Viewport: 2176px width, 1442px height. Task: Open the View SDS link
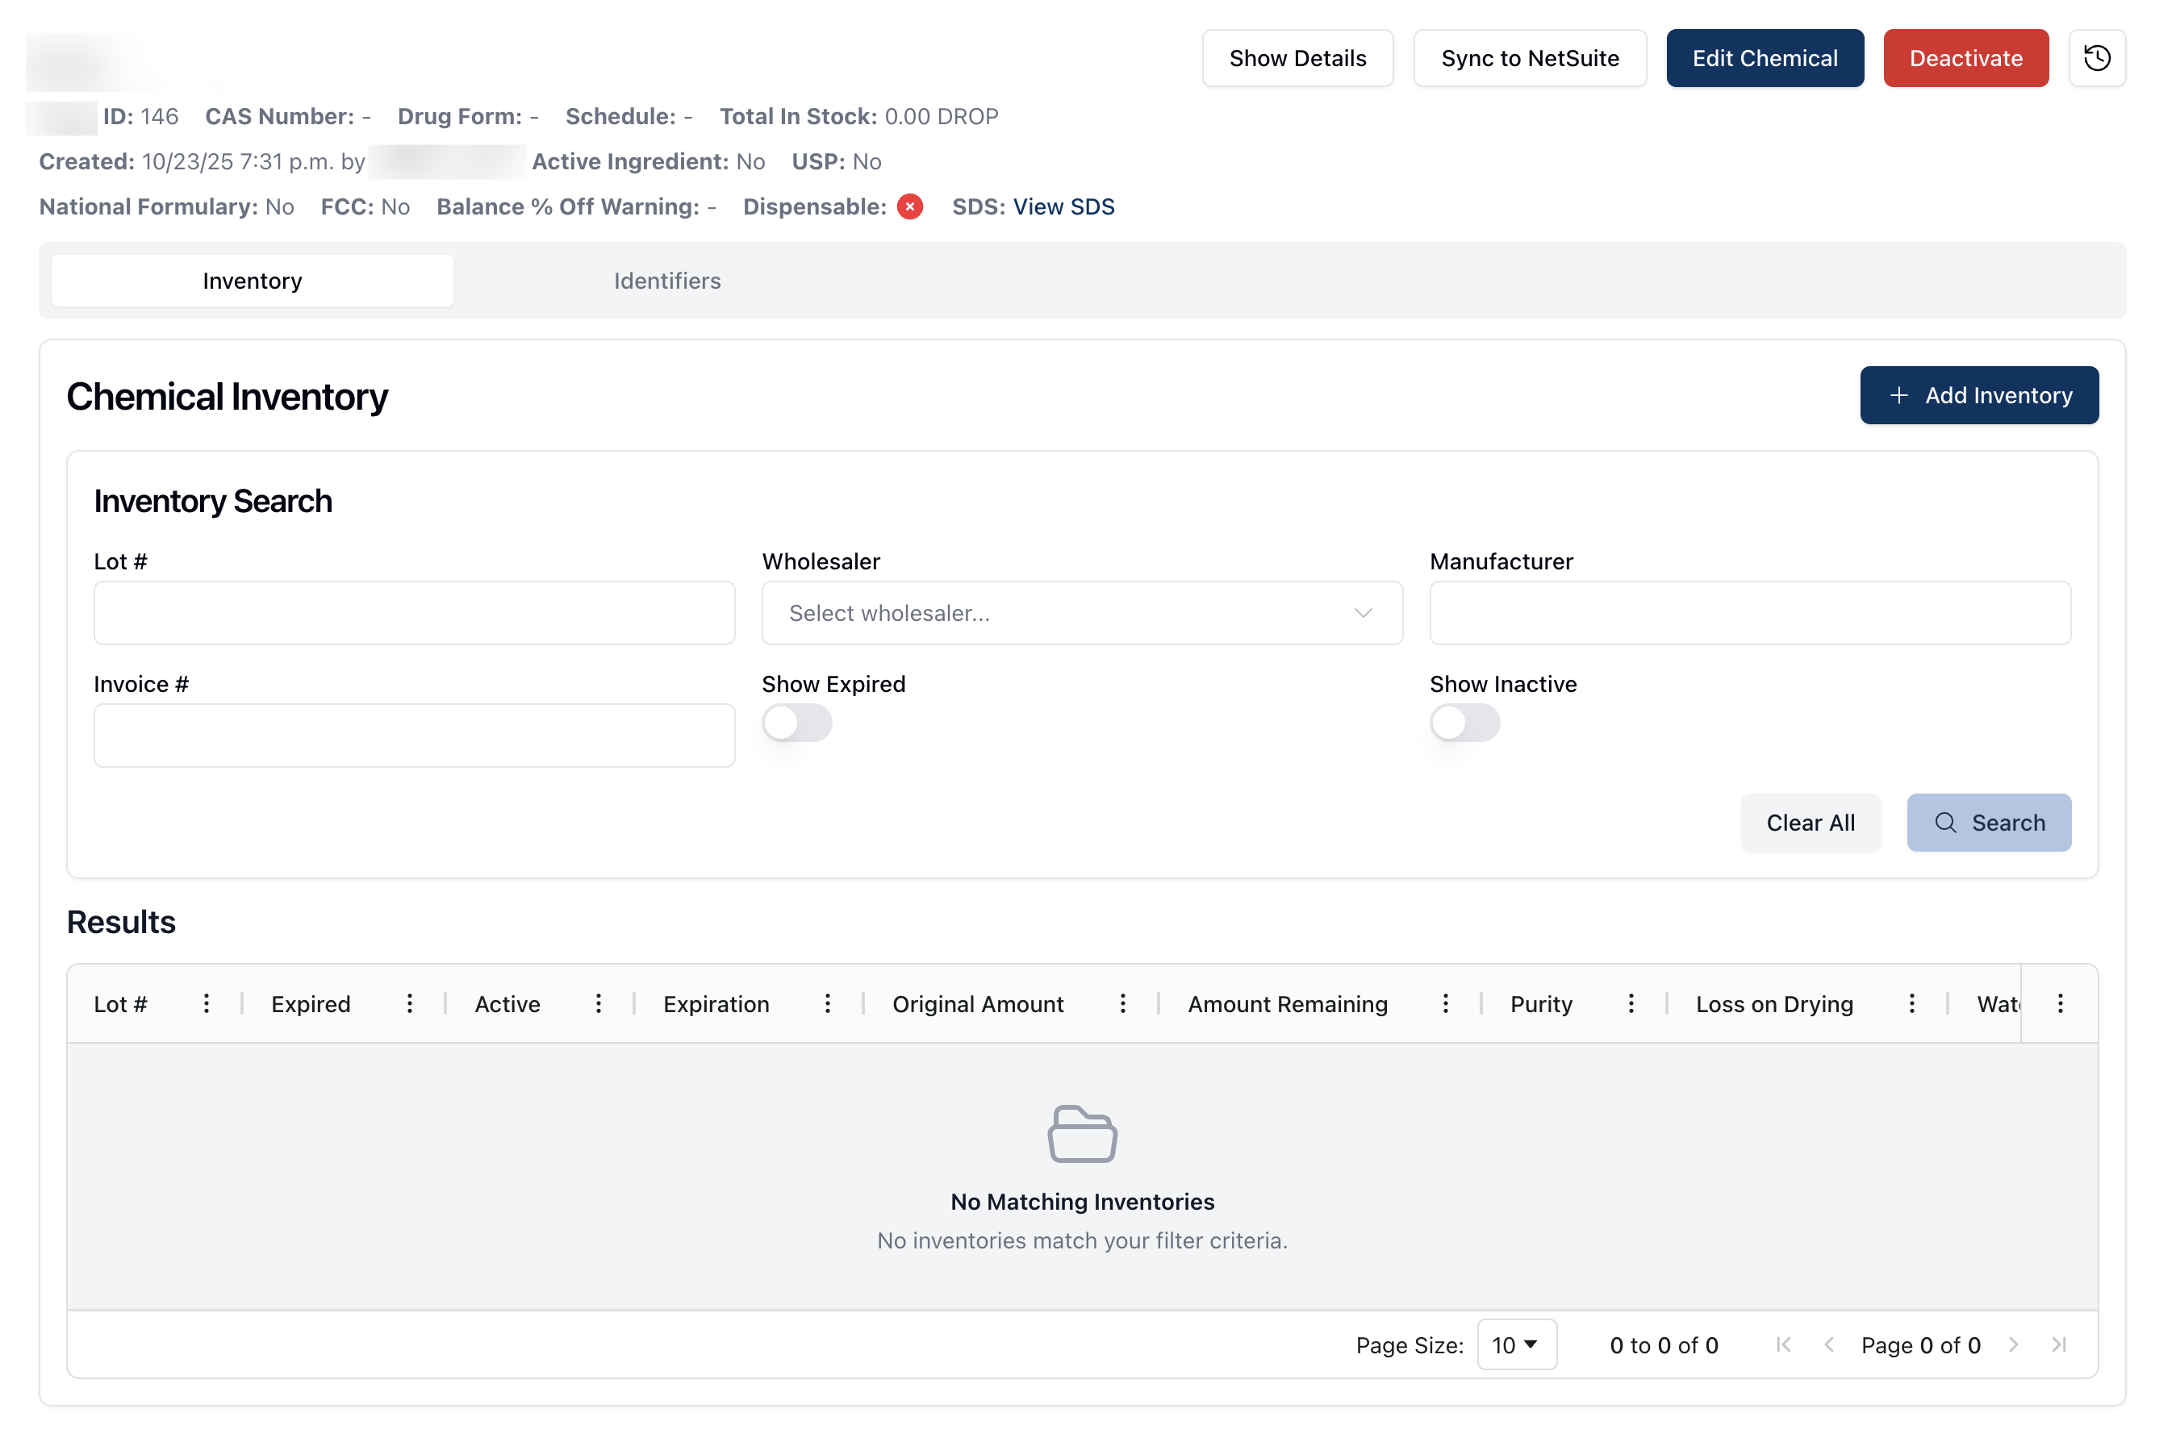[x=1063, y=207]
